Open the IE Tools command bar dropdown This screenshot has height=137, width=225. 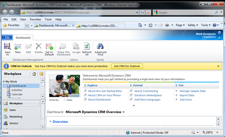206,25
